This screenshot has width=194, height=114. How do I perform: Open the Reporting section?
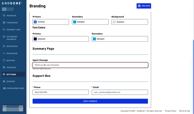[12, 46]
